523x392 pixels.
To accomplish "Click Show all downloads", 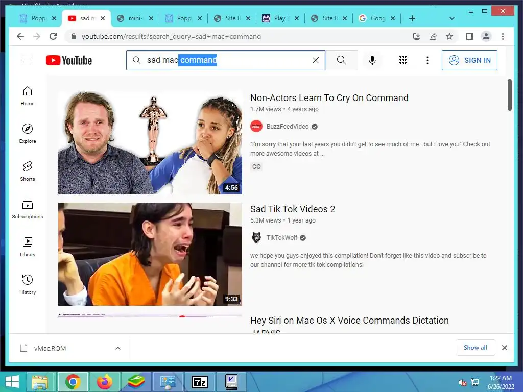I will pos(476,348).
